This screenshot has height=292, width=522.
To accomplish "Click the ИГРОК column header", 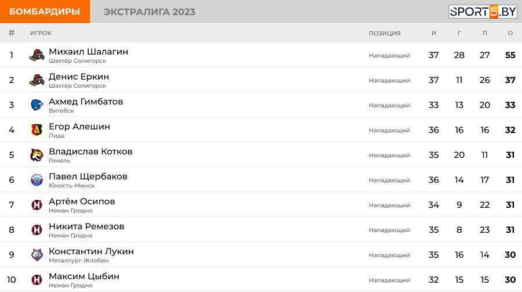I will point(41,33).
